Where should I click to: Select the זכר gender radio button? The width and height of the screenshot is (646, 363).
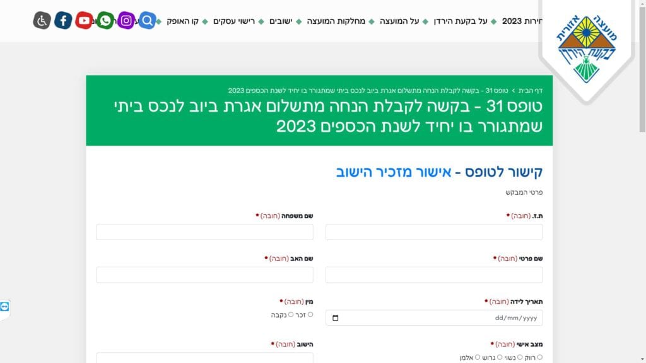pos(310,314)
